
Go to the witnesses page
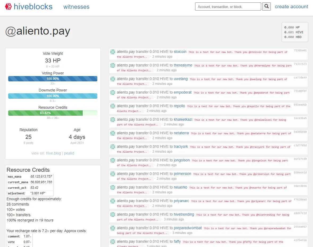click(x=76, y=7)
